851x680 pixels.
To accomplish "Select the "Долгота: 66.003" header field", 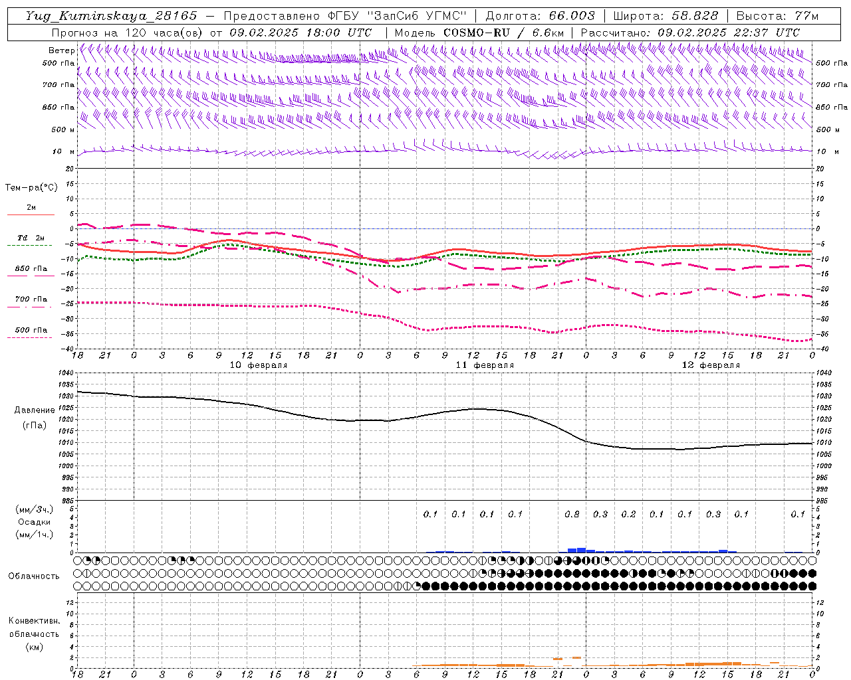I will (541, 16).
